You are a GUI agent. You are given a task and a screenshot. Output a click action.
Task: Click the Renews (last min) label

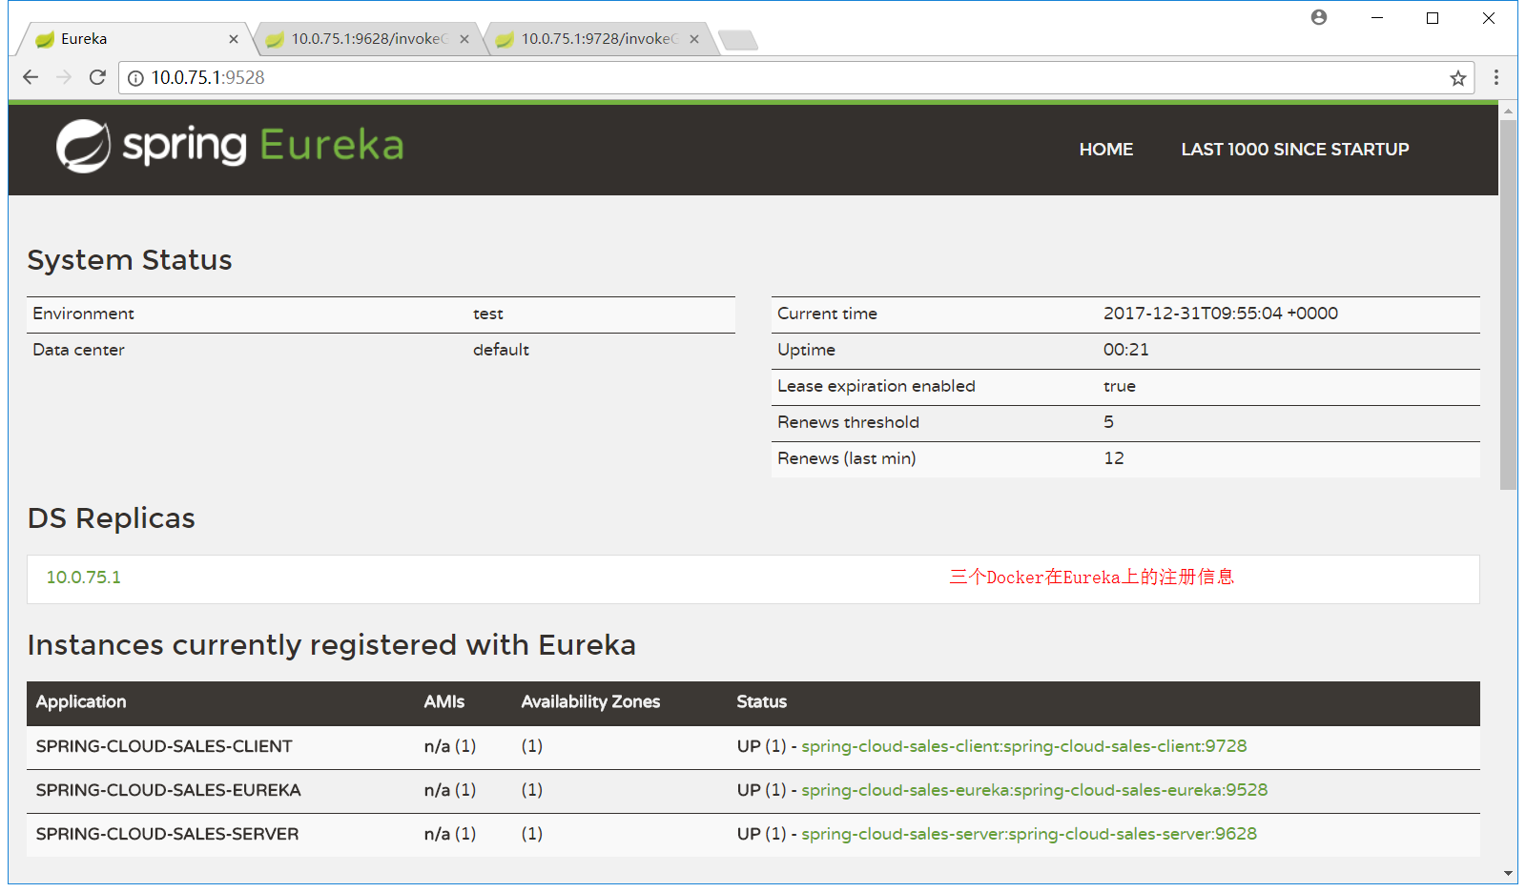(x=847, y=458)
